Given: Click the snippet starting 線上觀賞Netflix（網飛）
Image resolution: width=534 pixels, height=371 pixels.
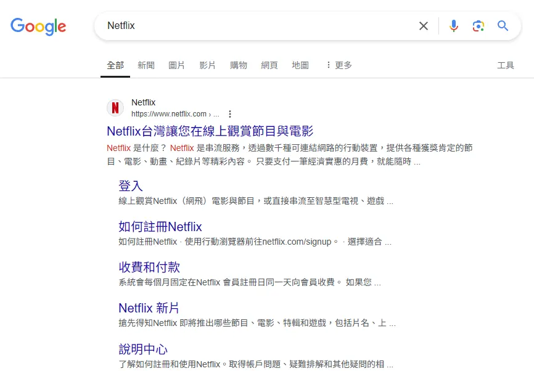Looking at the screenshot, I should tap(256, 201).
